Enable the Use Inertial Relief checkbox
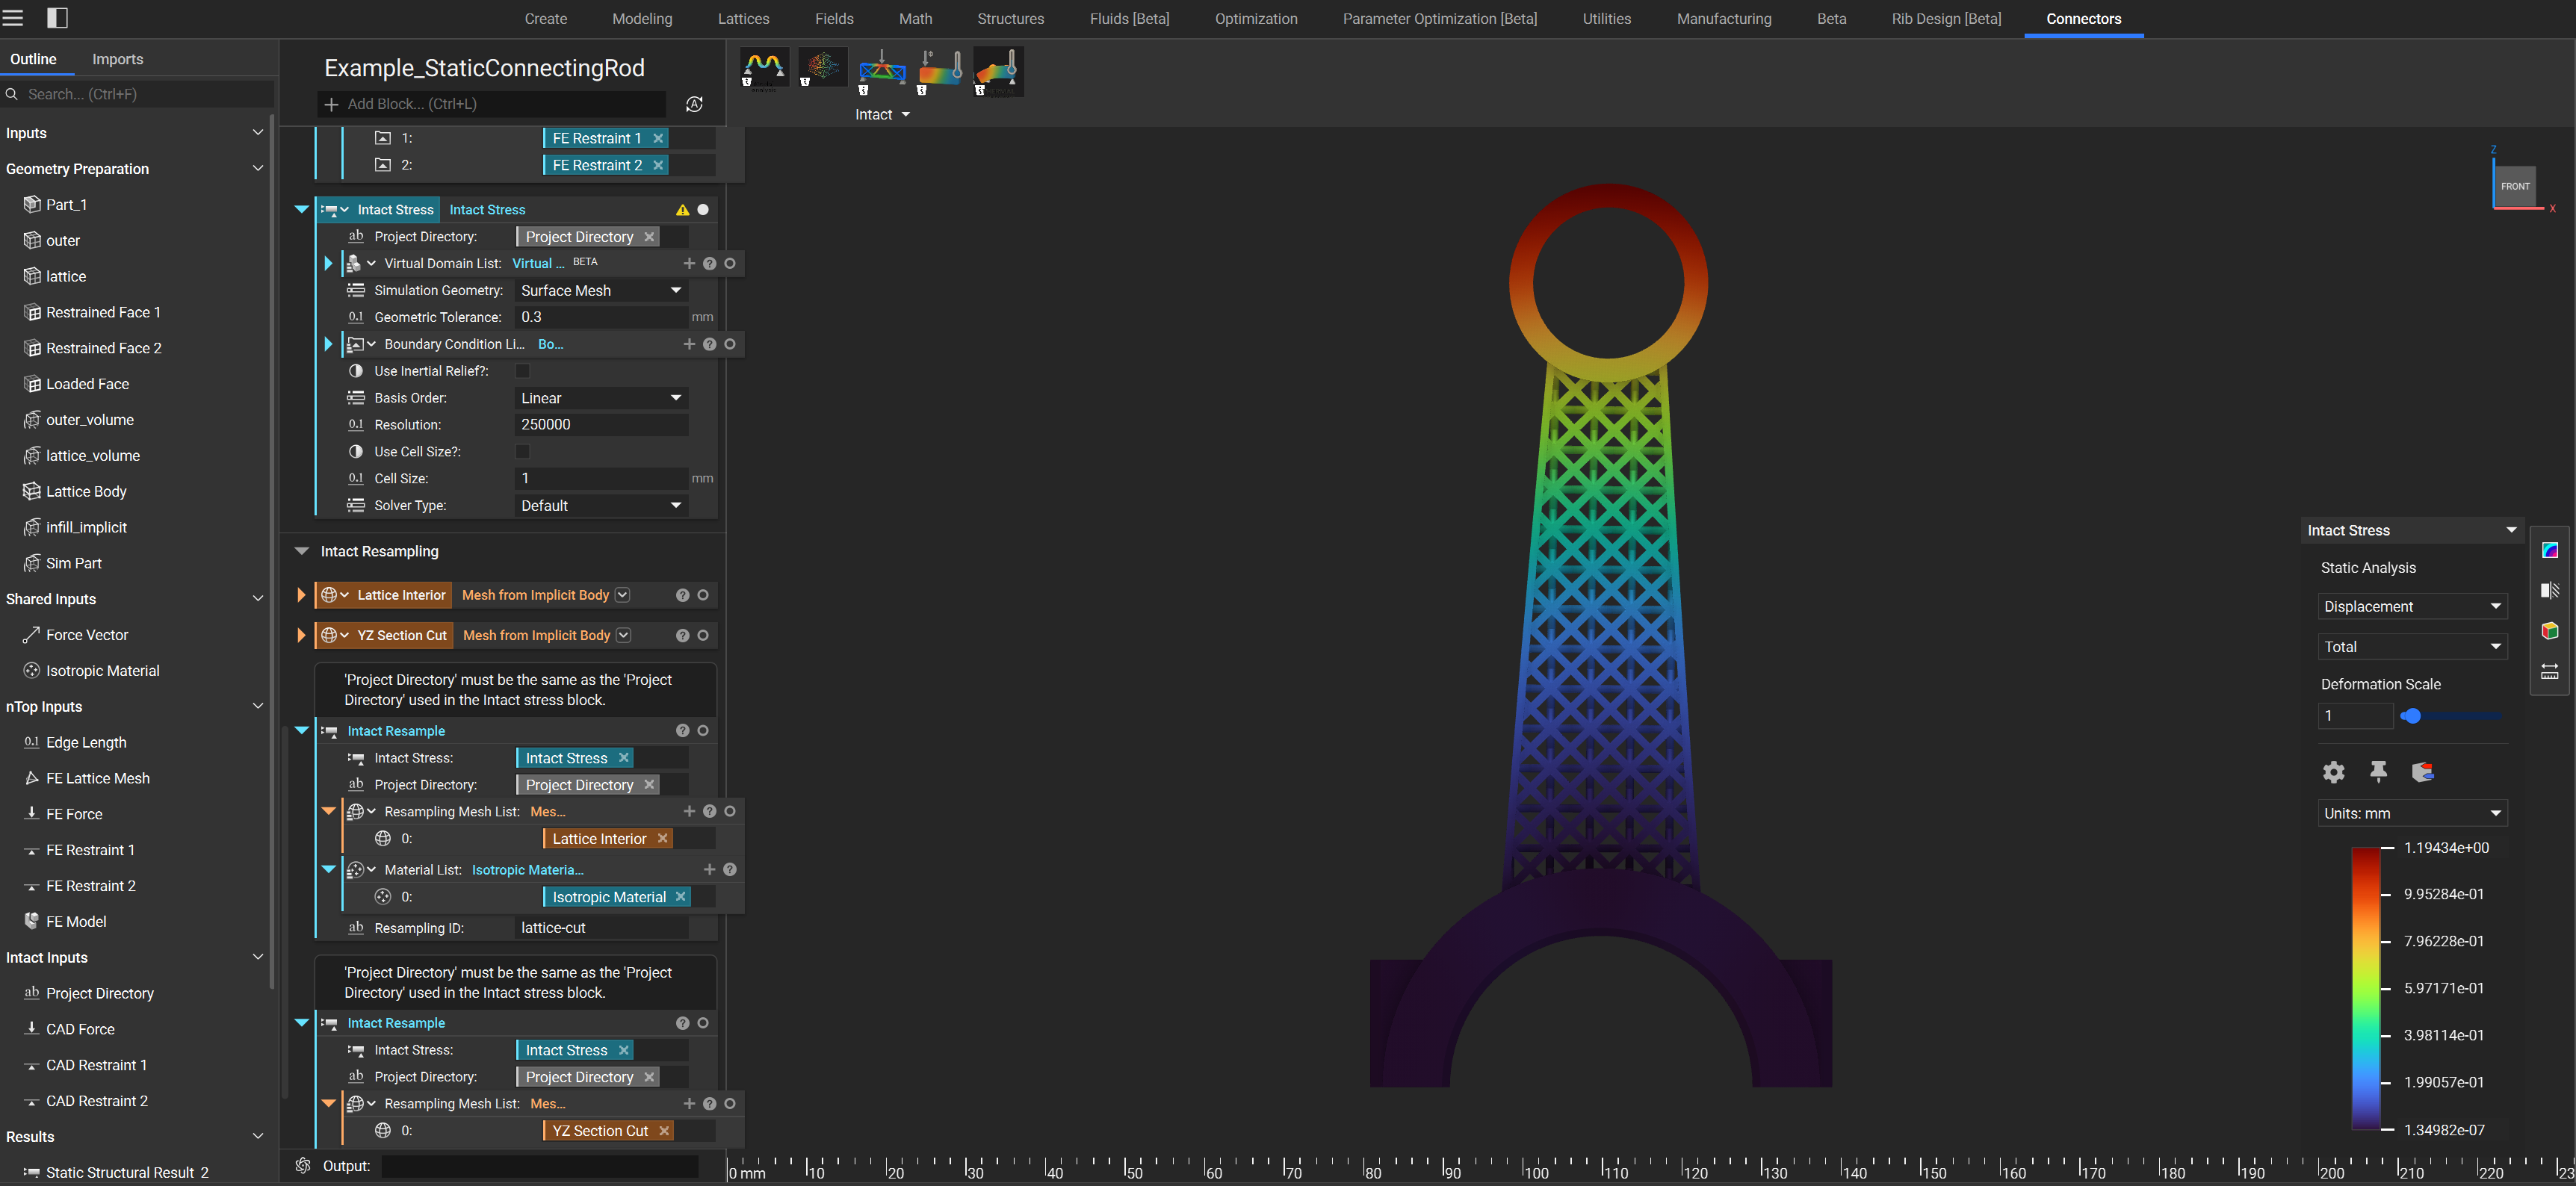 (522, 371)
